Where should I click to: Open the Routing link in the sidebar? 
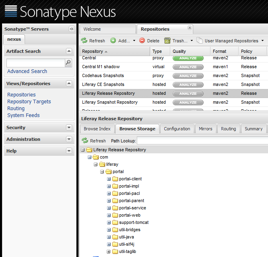(16, 108)
